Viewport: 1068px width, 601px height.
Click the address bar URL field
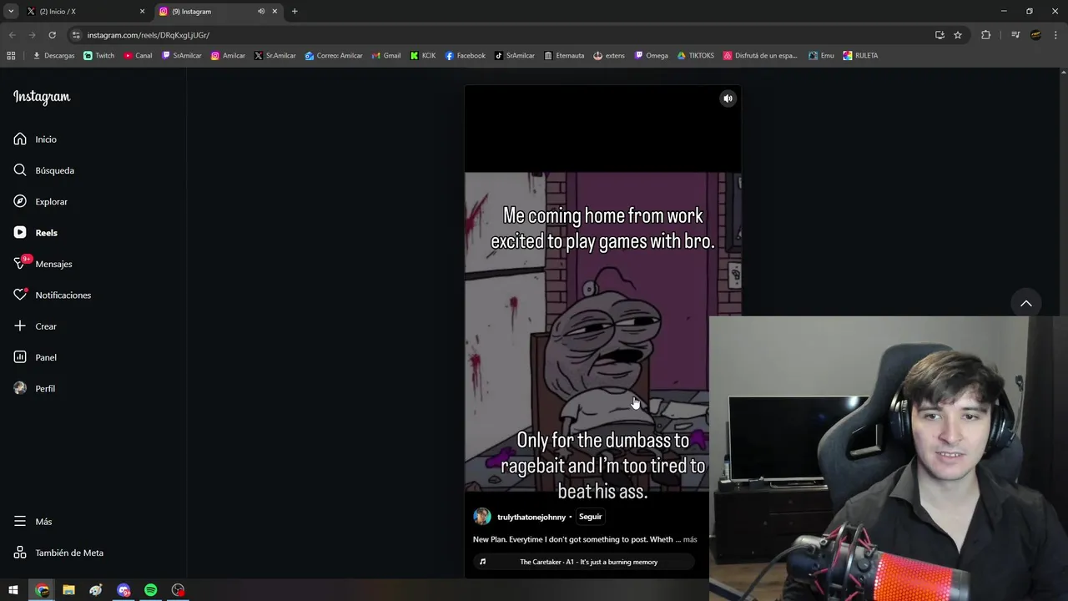(x=501, y=35)
